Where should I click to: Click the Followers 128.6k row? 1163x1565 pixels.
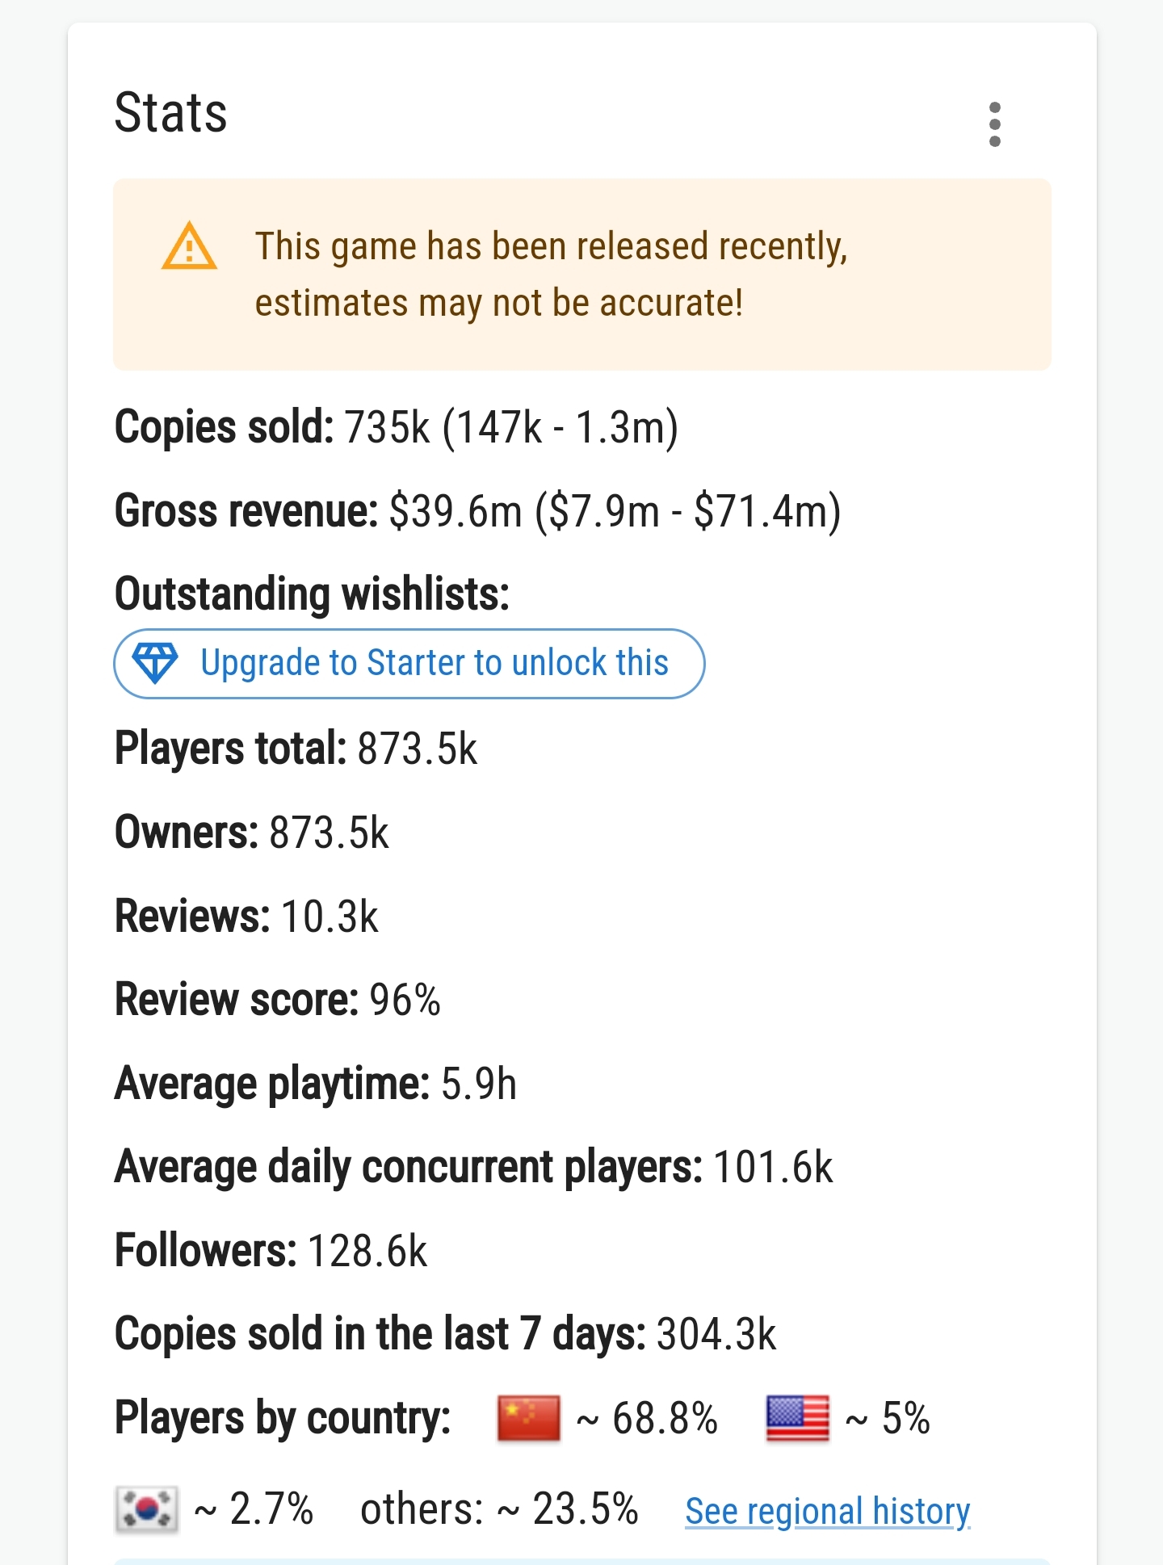(271, 1251)
